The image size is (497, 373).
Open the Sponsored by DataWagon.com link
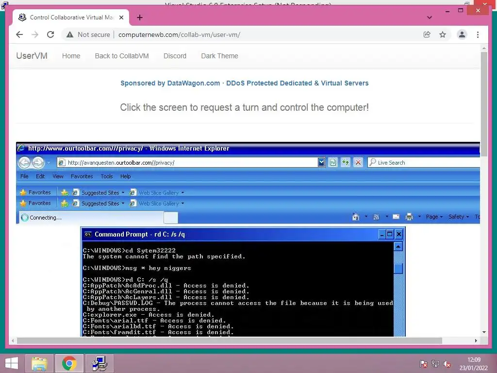point(245,83)
